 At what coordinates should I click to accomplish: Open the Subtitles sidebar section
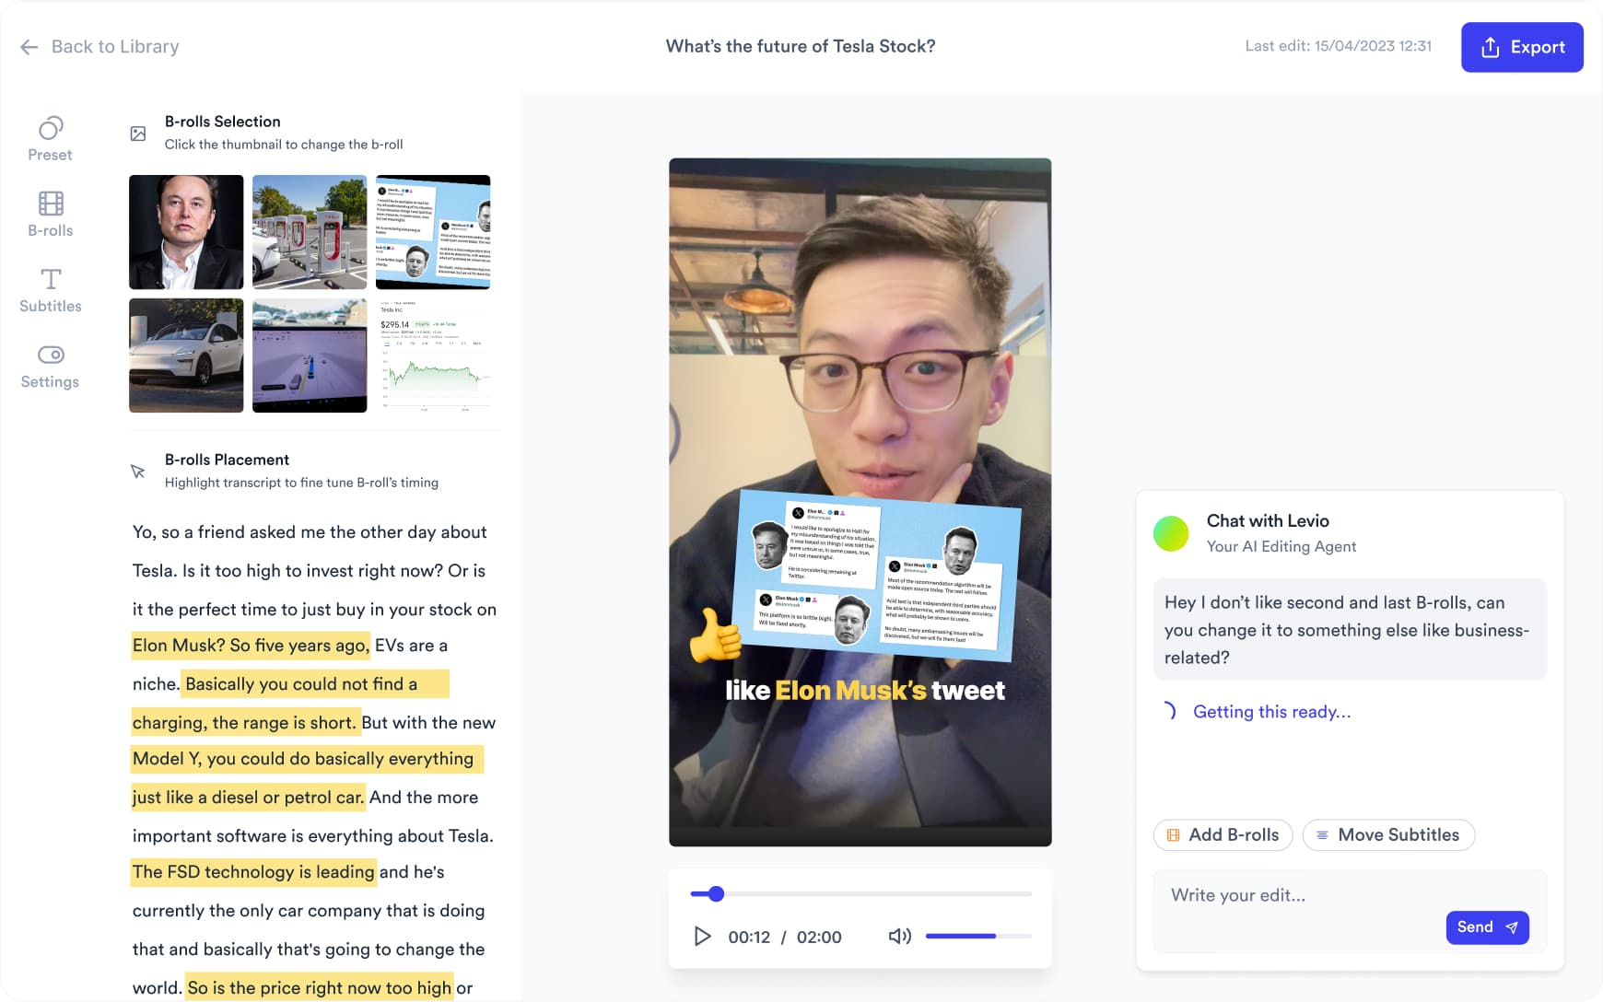click(x=50, y=290)
